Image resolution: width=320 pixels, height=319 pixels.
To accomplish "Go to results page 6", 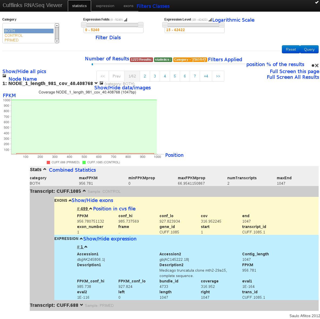I will tap(185, 76).
